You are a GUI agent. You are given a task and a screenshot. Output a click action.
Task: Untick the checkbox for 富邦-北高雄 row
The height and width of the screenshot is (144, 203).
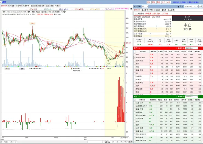tap(135, 57)
